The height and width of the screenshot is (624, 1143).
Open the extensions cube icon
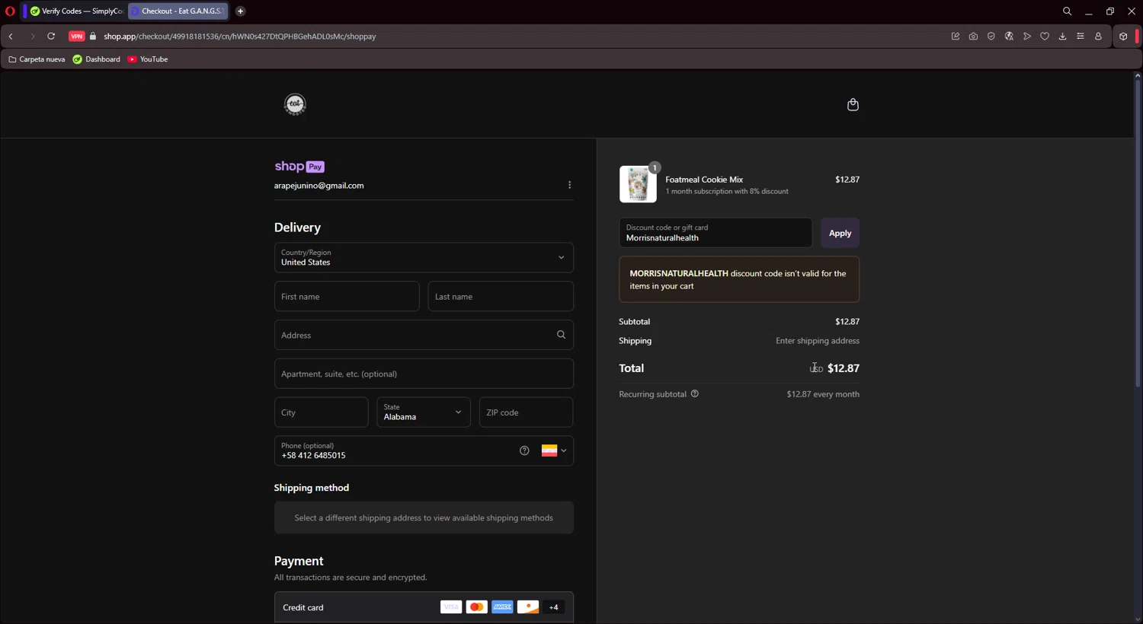point(1123,37)
